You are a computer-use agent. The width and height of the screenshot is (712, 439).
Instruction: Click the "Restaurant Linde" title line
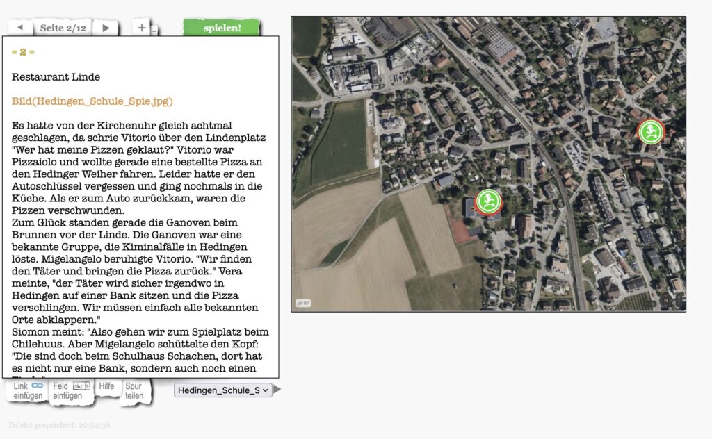(x=56, y=77)
